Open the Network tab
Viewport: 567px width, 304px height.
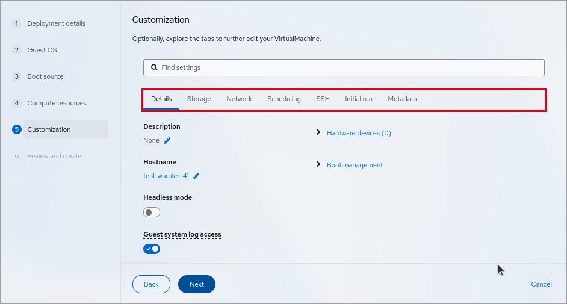click(x=239, y=99)
